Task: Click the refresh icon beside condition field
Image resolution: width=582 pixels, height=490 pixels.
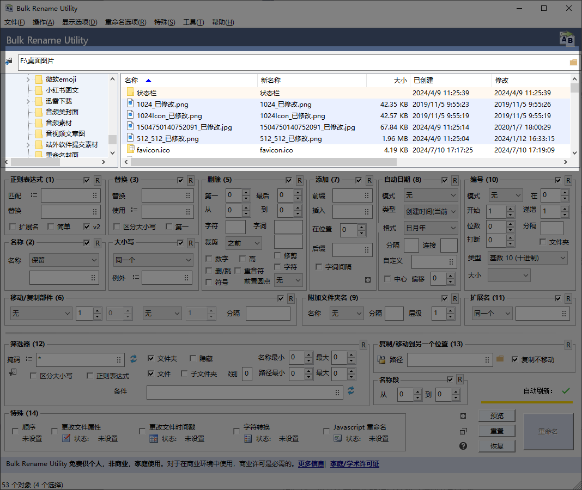Action: [351, 390]
